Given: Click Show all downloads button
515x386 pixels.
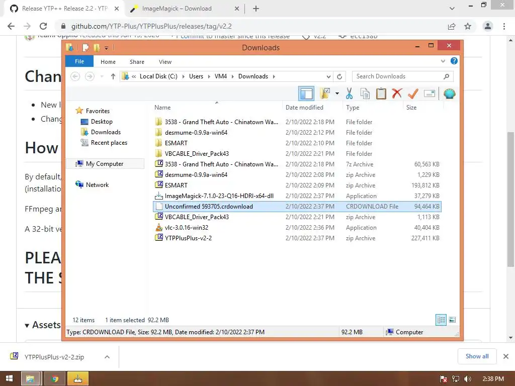Looking at the screenshot, I should coord(477,356).
